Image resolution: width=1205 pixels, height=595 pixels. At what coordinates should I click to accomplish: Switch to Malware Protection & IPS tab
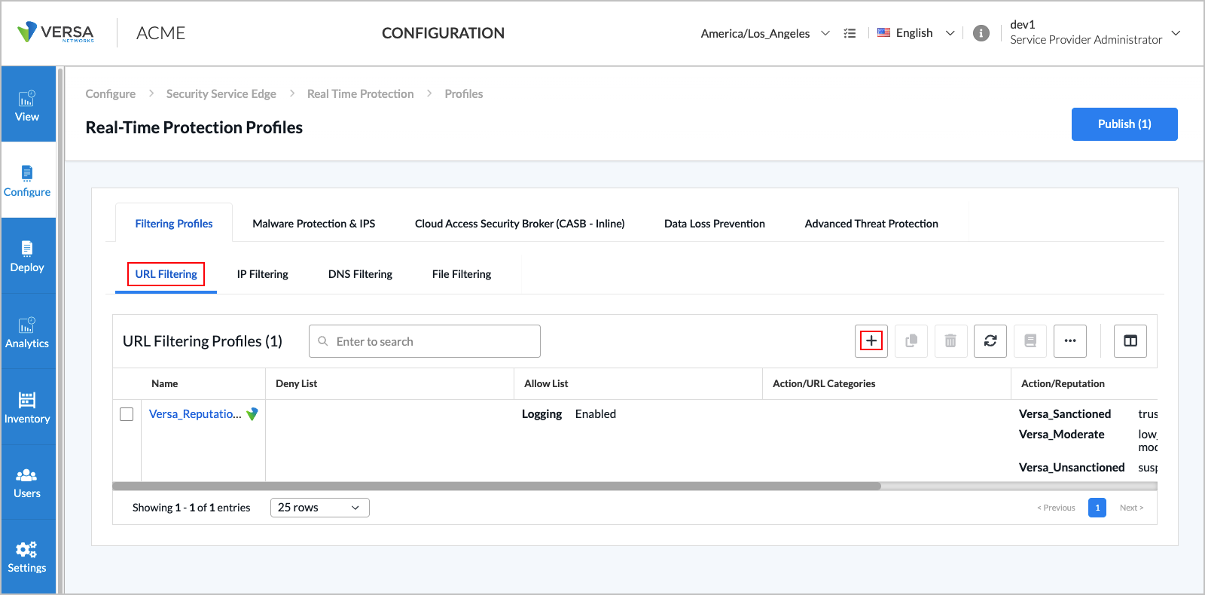pyautogui.click(x=314, y=224)
